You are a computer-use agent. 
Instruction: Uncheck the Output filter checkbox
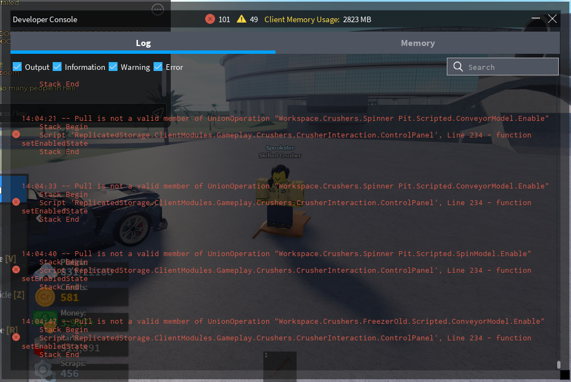click(17, 67)
